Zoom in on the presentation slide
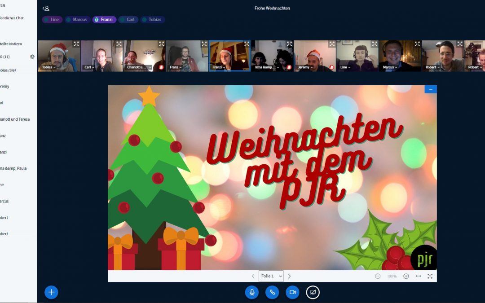485x303 pixels. [x=405, y=276]
